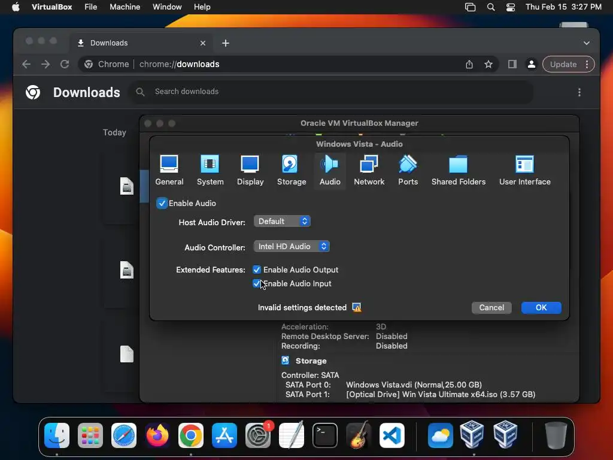
Task: Uncheck the Enable Audio checkbox
Action: point(162,204)
